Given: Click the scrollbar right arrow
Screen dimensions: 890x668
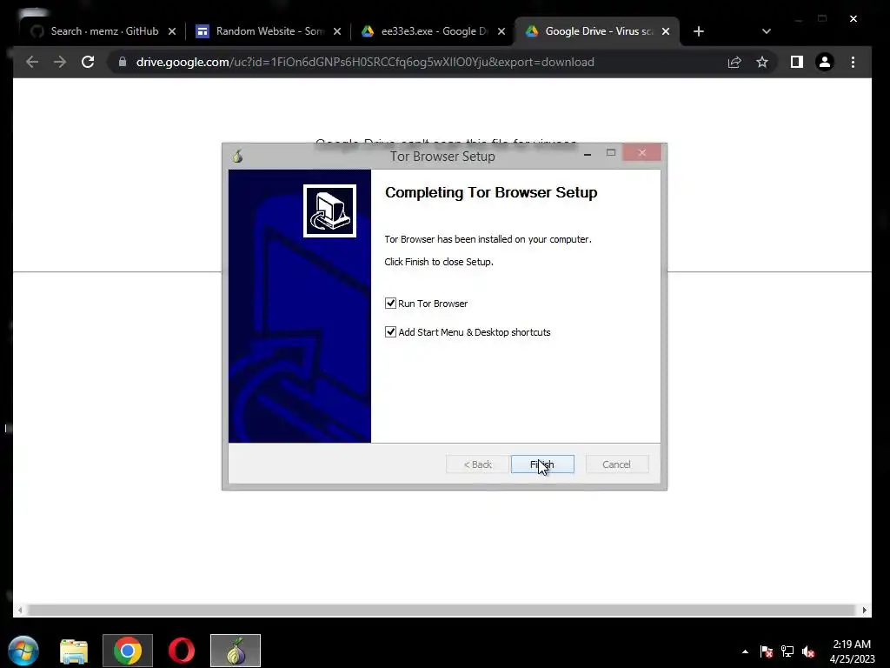Looking at the screenshot, I should [x=864, y=610].
